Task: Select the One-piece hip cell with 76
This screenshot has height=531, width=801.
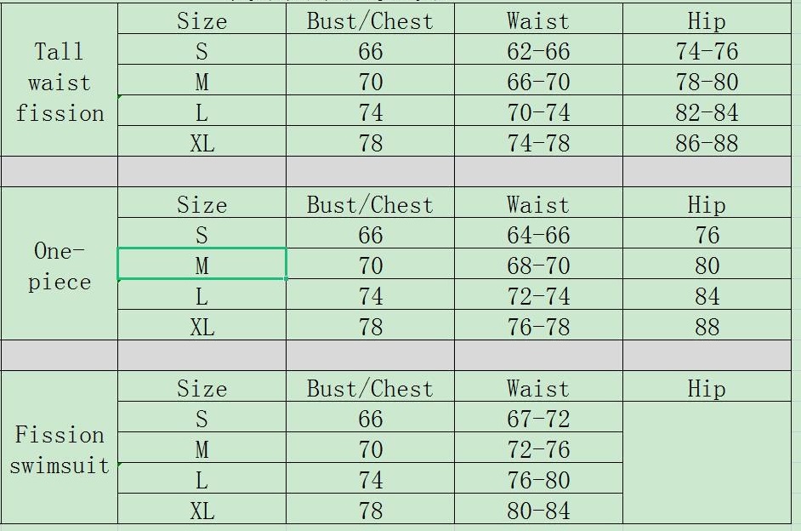Action: (707, 235)
